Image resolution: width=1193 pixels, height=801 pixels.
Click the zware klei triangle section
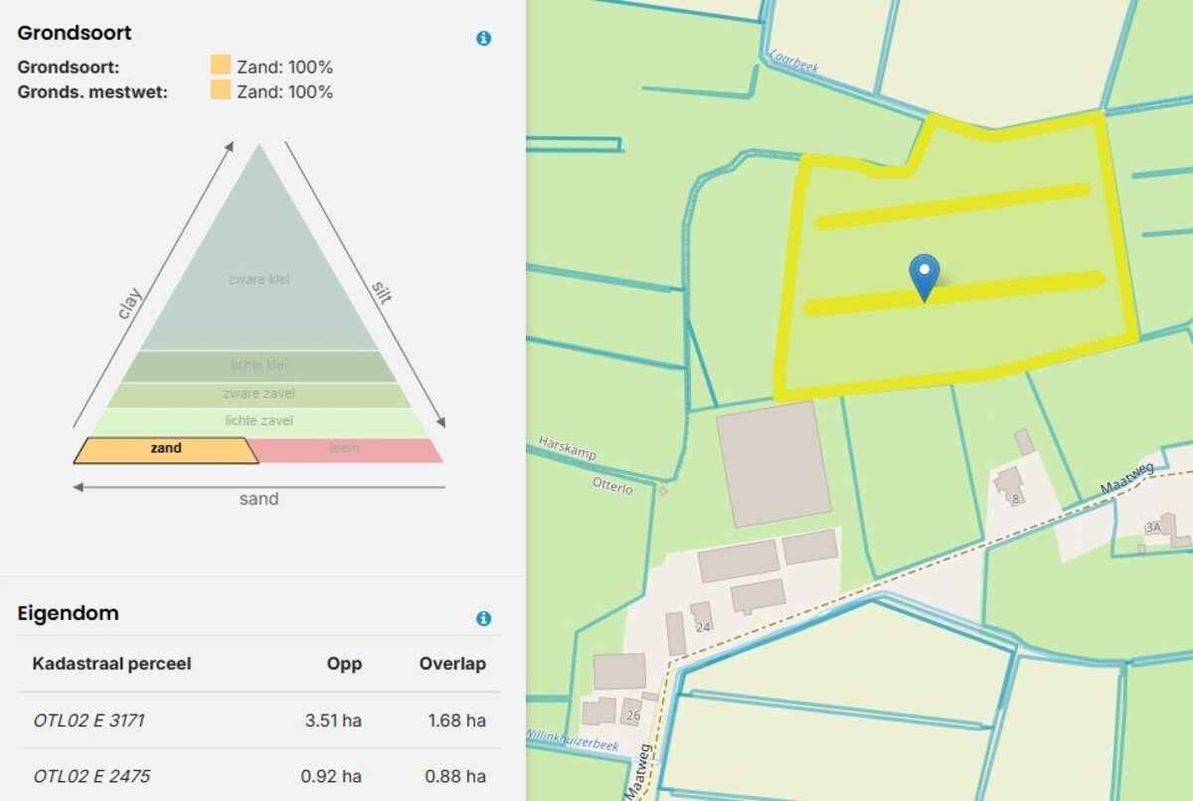pyautogui.click(x=259, y=279)
